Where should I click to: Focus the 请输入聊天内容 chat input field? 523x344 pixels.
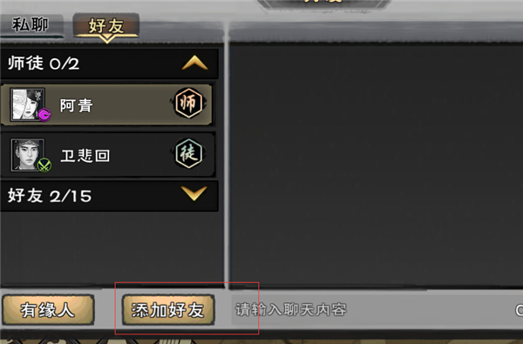(374, 310)
